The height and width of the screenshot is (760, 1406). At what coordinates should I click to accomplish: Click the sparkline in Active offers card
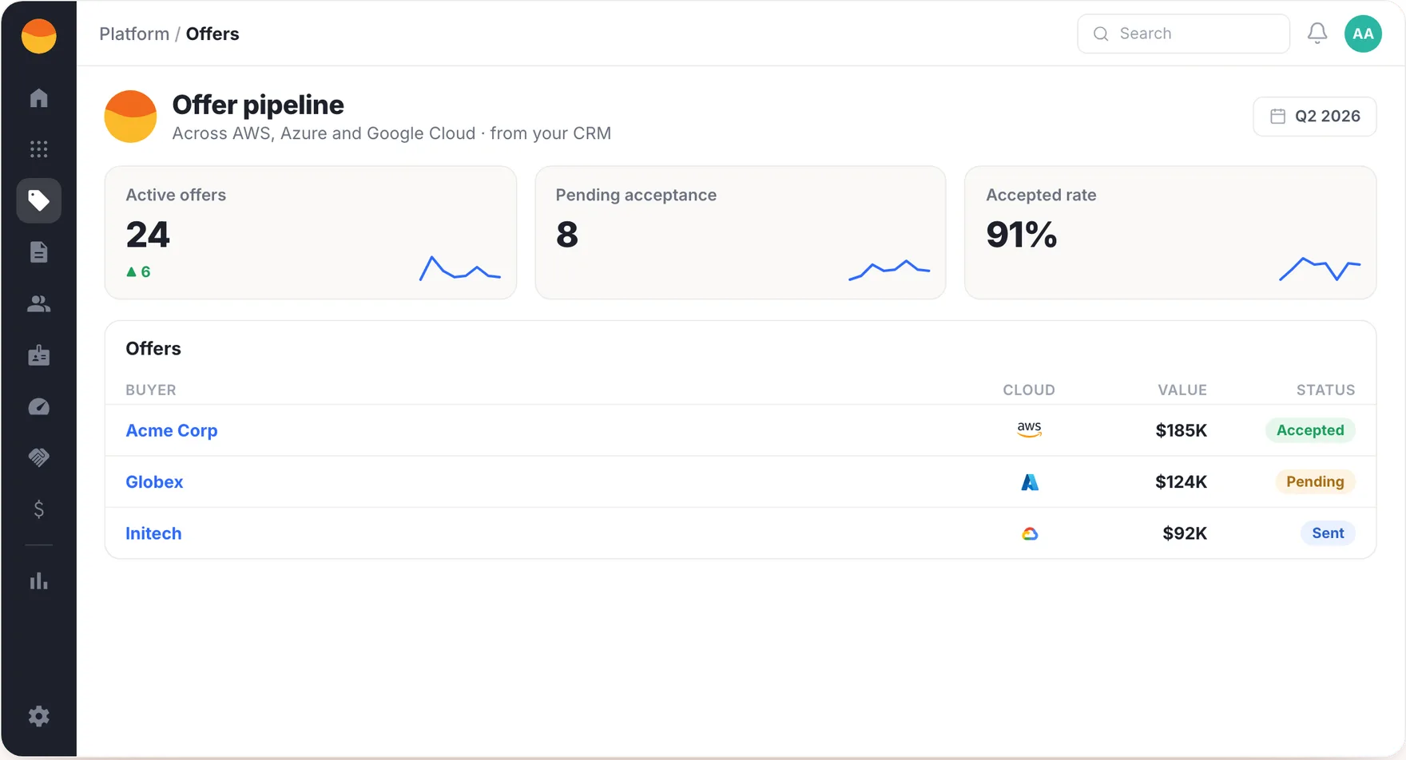pyautogui.click(x=460, y=268)
